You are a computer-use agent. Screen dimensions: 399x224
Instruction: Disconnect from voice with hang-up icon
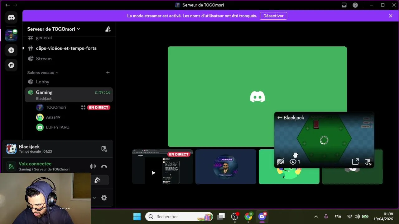104,166
